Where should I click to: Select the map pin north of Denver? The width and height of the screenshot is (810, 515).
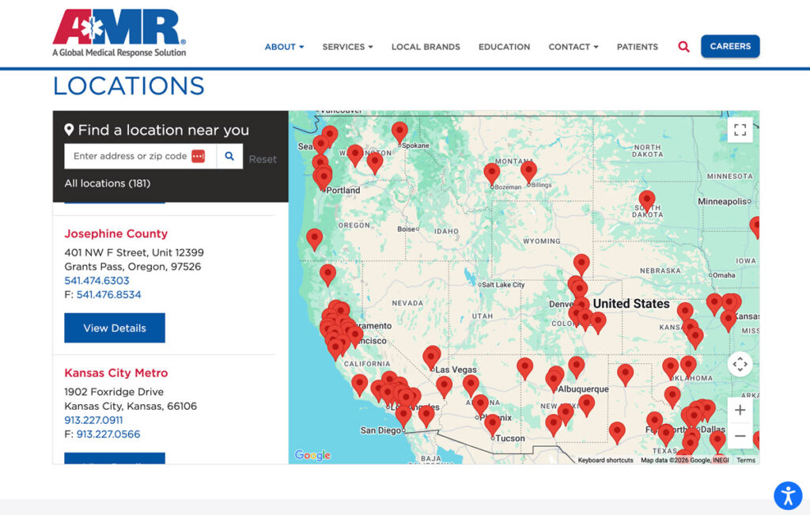[581, 265]
